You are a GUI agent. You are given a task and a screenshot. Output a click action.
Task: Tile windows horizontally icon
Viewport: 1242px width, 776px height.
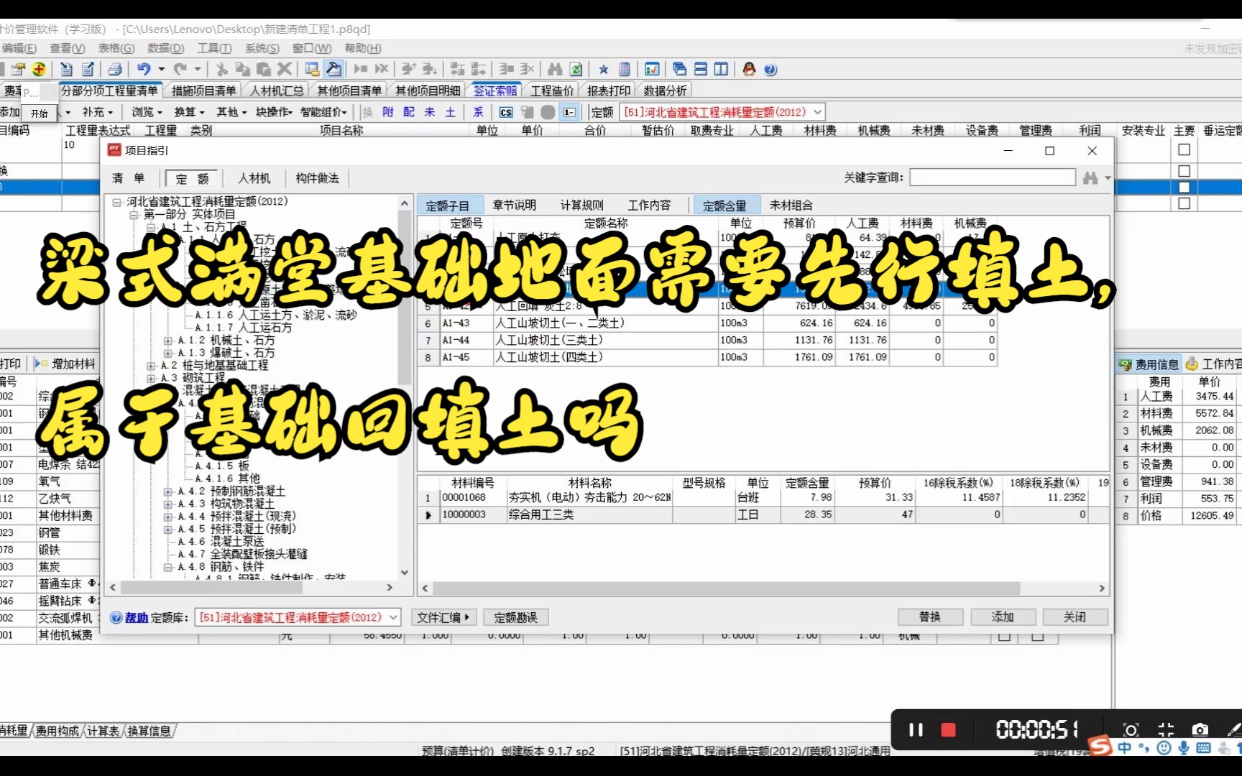pyautogui.click(x=700, y=69)
